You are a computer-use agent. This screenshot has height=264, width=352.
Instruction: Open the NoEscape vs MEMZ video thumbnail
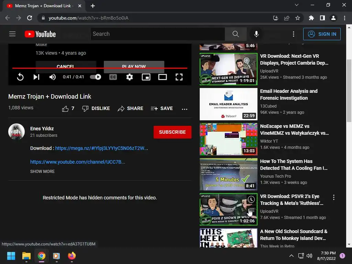coord(228,139)
